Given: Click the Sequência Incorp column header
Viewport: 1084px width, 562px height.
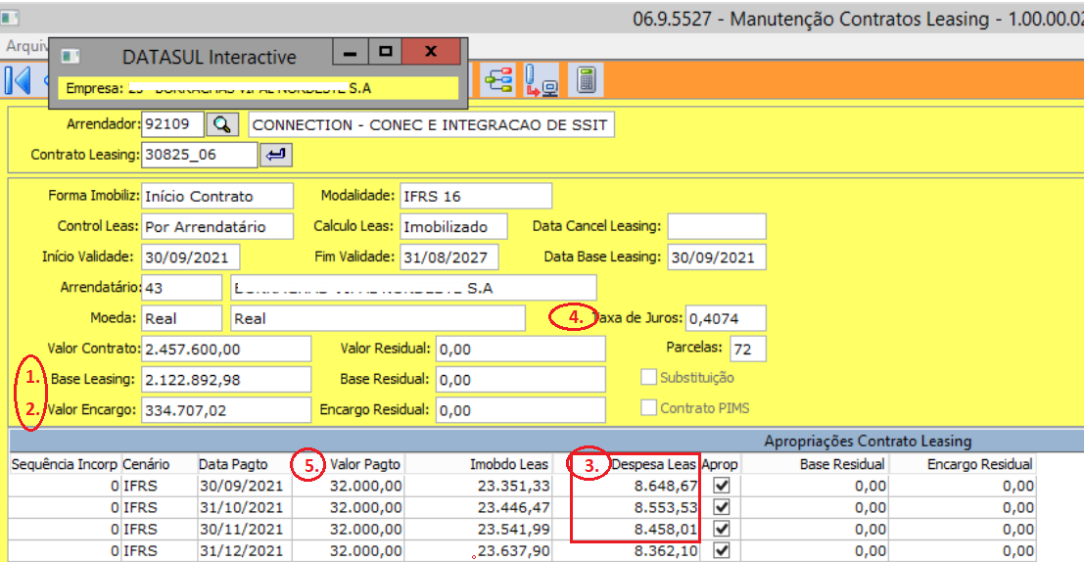Looking at the screenshot, I should (x=65, y=464).
